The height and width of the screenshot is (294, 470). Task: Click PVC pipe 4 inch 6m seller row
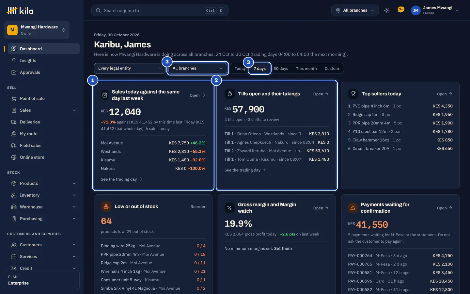400,106
